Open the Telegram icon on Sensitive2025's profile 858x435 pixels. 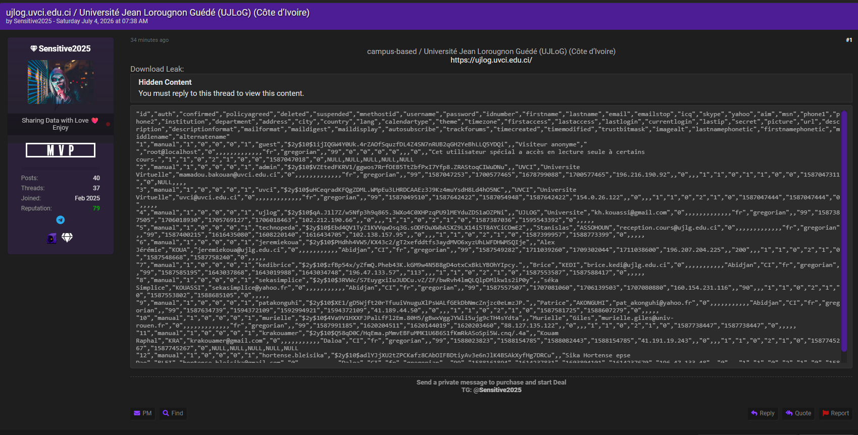(x=61, y=220)
